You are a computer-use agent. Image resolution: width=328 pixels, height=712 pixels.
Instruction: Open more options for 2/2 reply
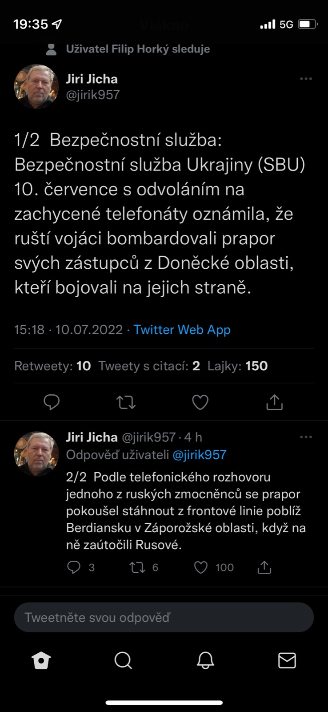click(x=306, y=437)
